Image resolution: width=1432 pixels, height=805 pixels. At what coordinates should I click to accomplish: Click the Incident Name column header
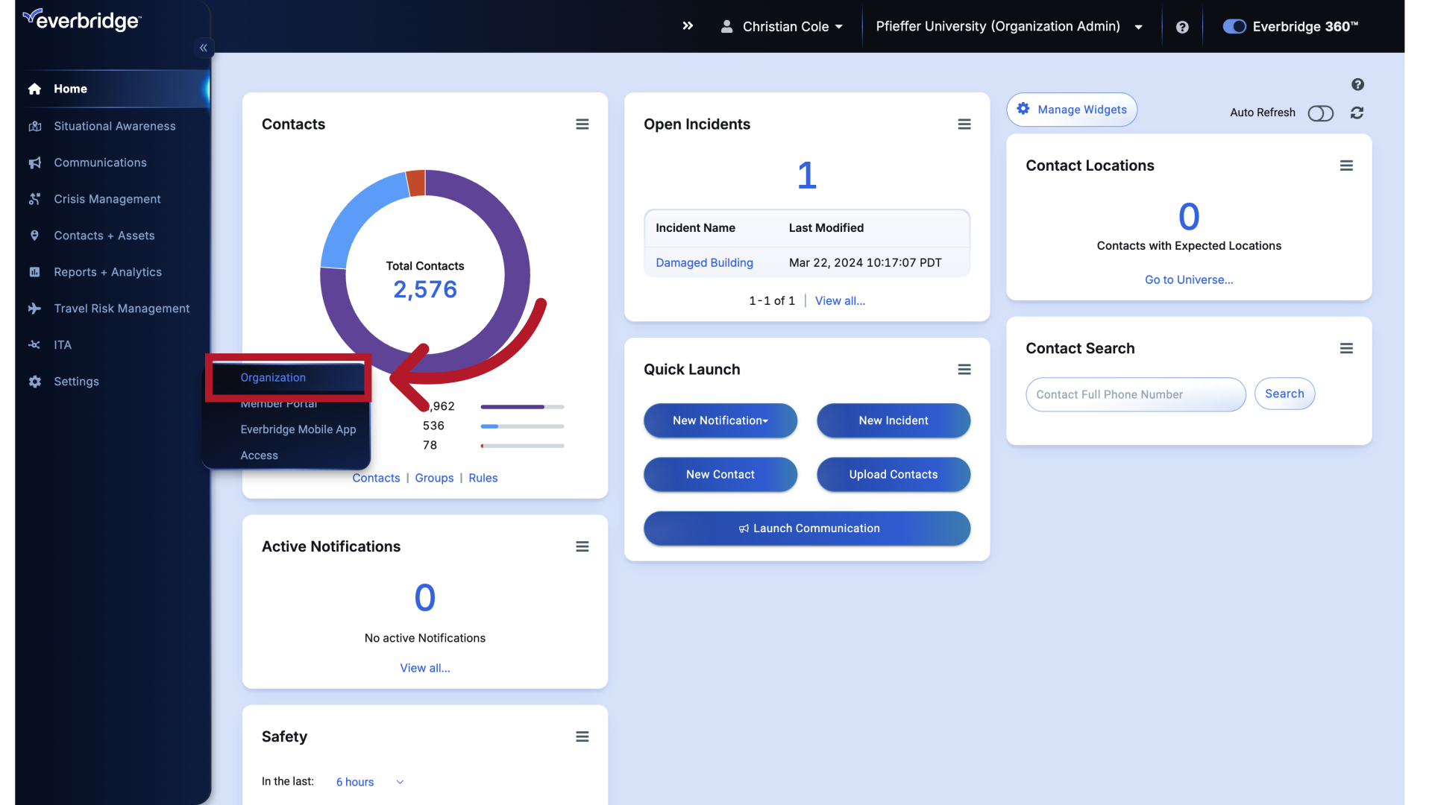click(x=695, y=228)
